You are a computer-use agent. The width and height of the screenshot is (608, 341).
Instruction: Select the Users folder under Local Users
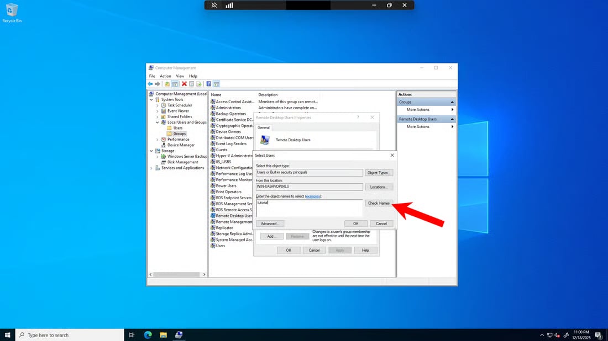(178, 128)
